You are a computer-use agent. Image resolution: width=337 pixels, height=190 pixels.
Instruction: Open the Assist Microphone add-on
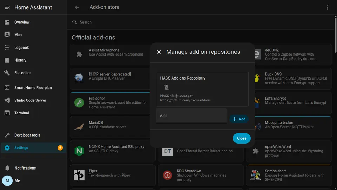click(110, 55)
